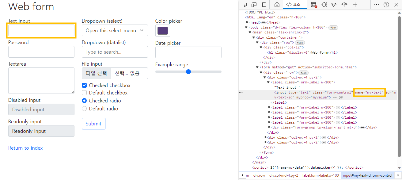Image resolution: width=402 pixels, height=180 pixels.
Task: Click the three dots beside the selected input row
Action: pos(241,92)
